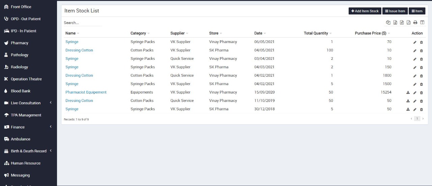Export the stock list as PDF

408,23
